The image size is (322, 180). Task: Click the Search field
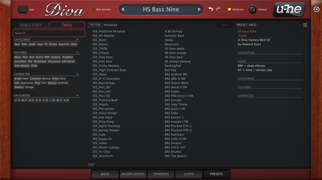(49, 33)
